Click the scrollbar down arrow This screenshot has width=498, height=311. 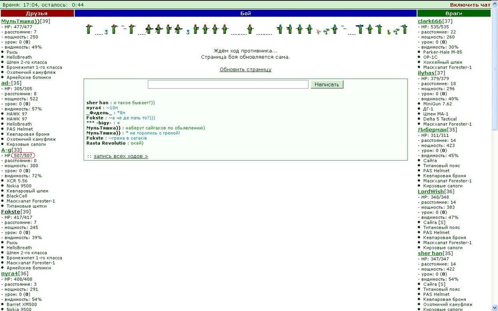tap(495, 307)
